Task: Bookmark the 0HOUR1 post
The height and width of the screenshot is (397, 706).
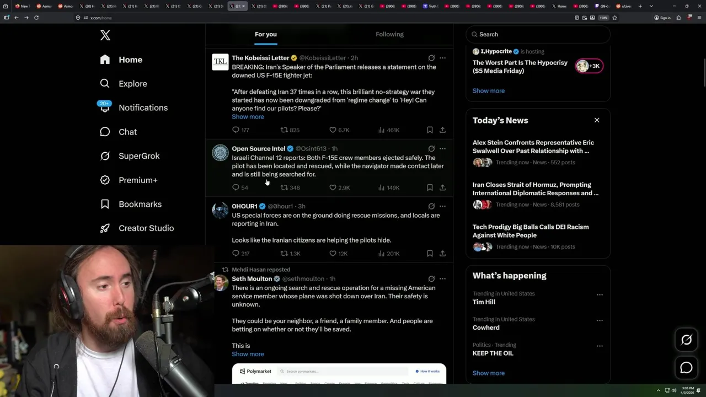Action: 430,254
